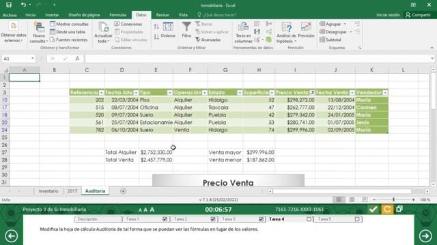
Task: Select the 2017 sheet tab
Action: tap(72, 191)
